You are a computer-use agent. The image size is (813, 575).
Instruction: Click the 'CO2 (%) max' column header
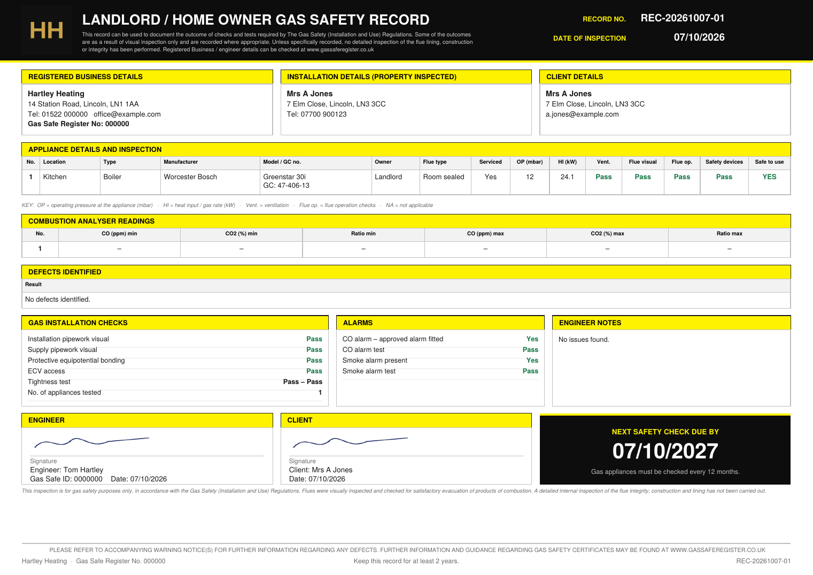click(607, 234)
